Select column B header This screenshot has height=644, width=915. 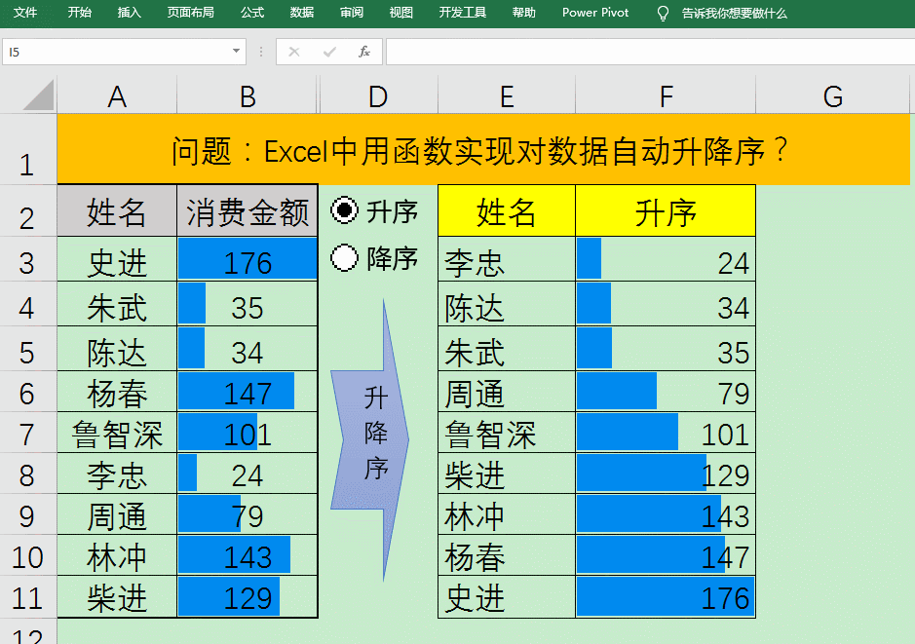point(248,95)
